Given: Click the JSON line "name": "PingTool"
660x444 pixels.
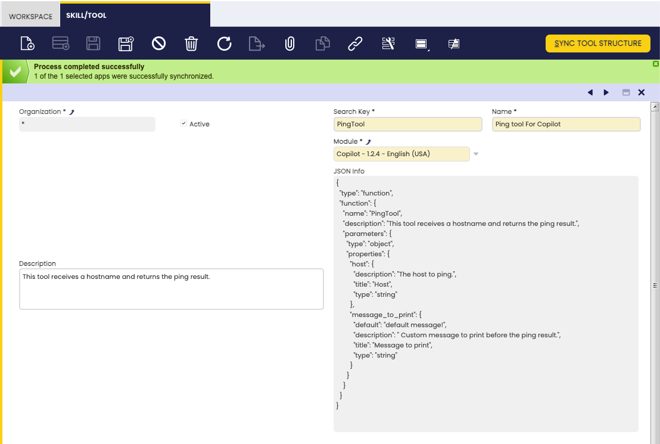Looking at the screenshot, I should (372, 213).
